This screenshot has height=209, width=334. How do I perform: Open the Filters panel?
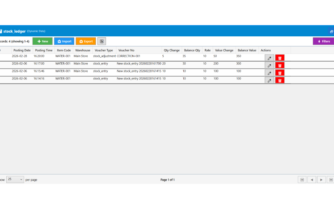click(x=324, y=41)
